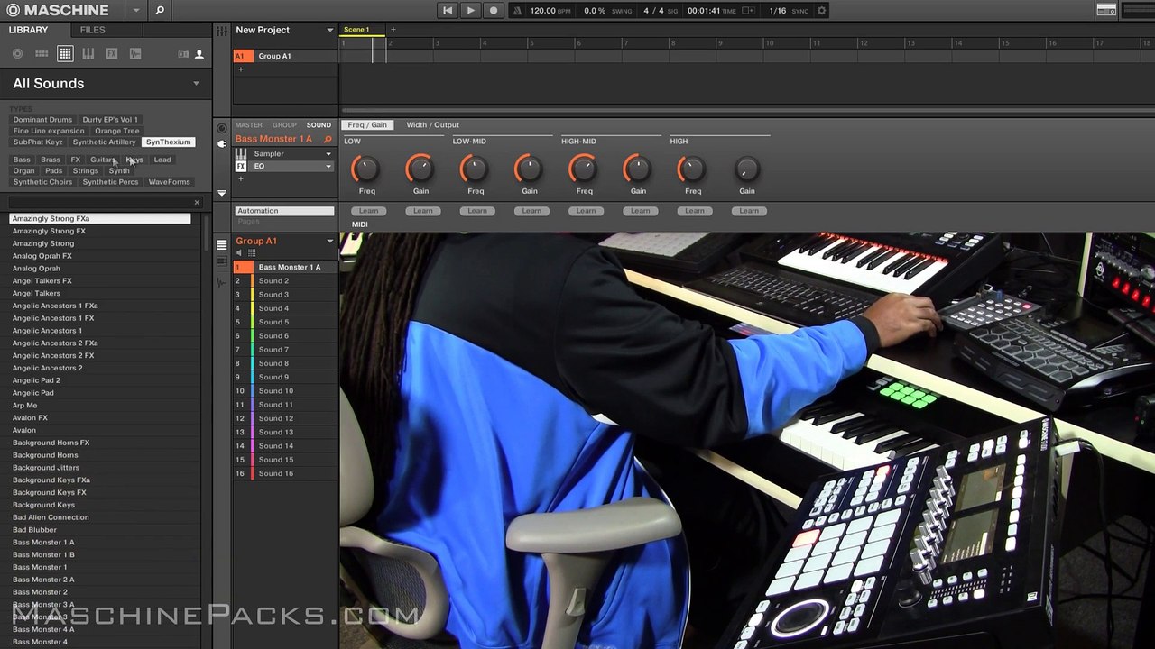Open the New Project dropdown
1155x649 pixels.
tap(329, 30)
